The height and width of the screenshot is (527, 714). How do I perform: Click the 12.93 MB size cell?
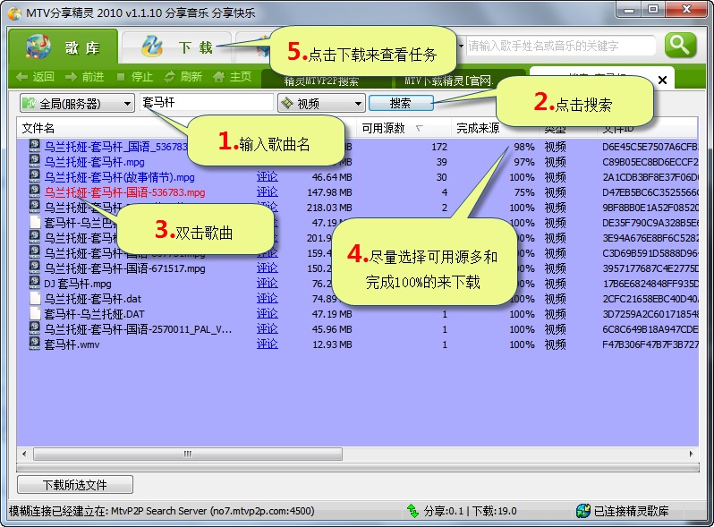coord(332,344)
